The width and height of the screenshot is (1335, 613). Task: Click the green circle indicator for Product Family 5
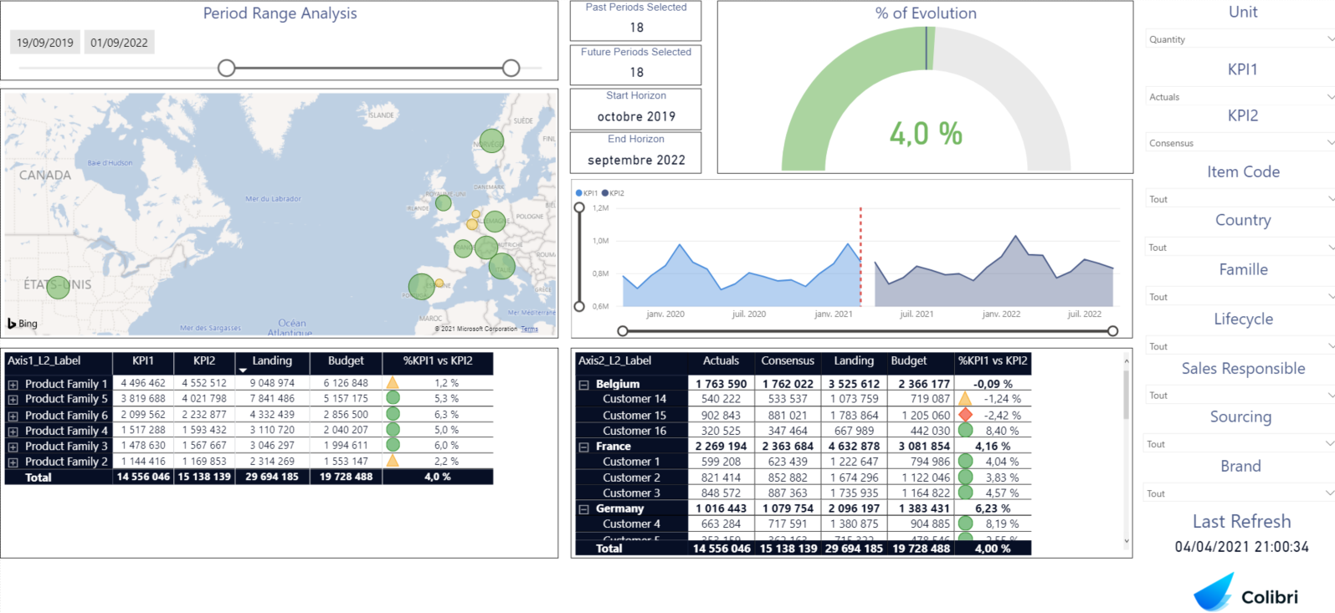pyautogui.click(x=393, y=399)
